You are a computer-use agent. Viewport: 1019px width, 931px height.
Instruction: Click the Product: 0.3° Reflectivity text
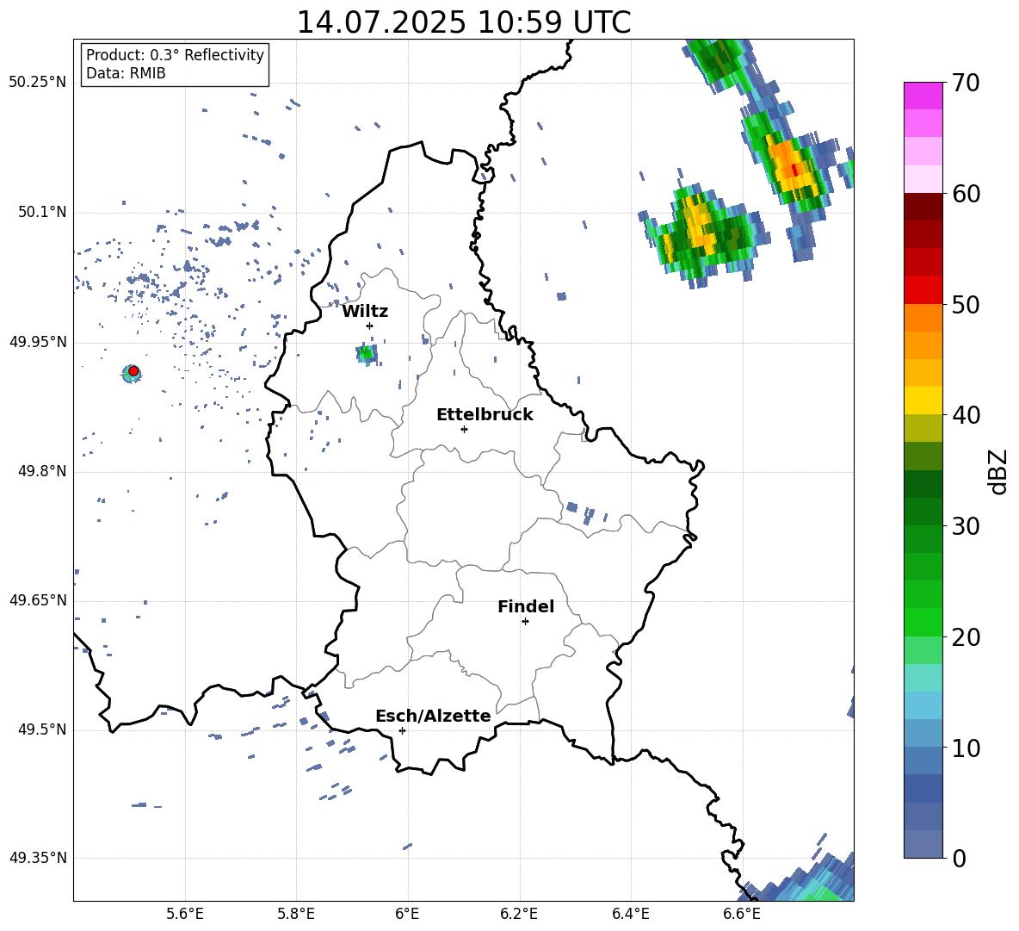pos(175,55)
